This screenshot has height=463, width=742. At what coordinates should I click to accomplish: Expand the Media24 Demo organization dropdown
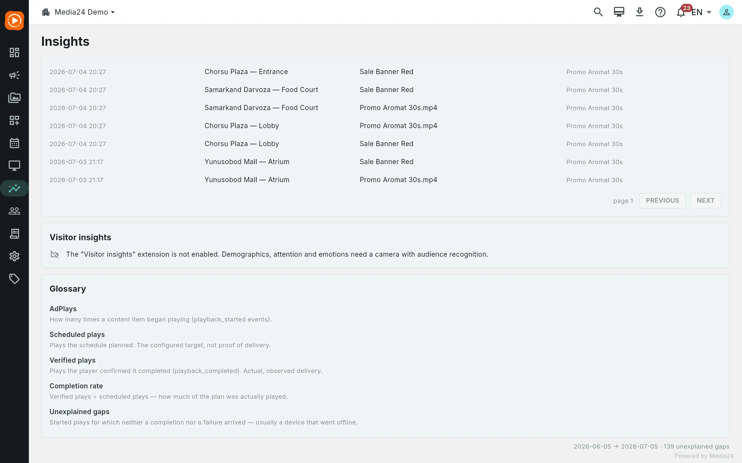click(x=79, y=12)
